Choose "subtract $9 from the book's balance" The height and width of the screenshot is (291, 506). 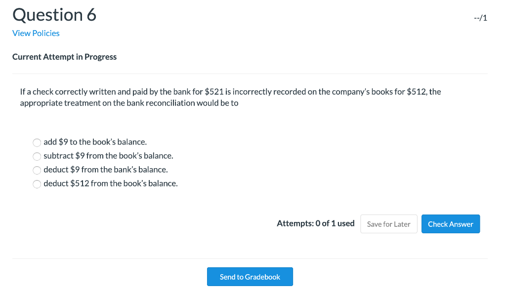point(37,156)
